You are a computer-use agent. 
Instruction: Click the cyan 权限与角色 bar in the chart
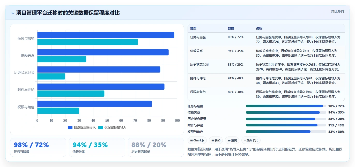pos(58,111)
